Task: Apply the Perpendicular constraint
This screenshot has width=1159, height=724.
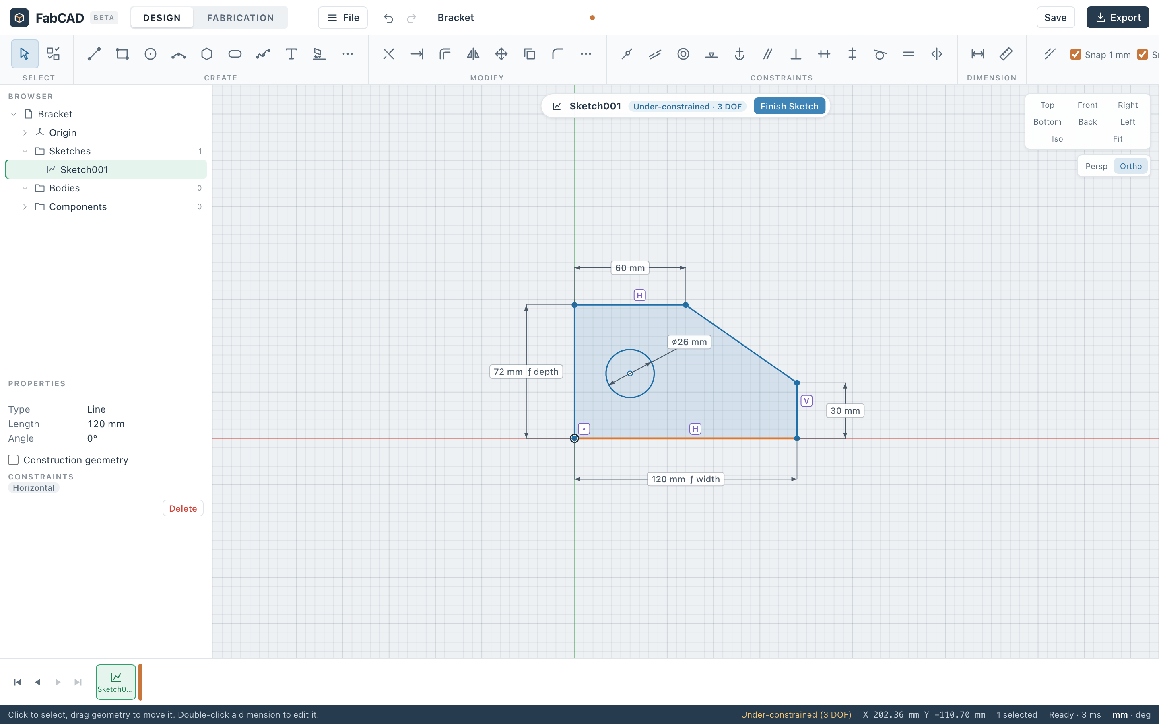Action: [x=796, y=54]
